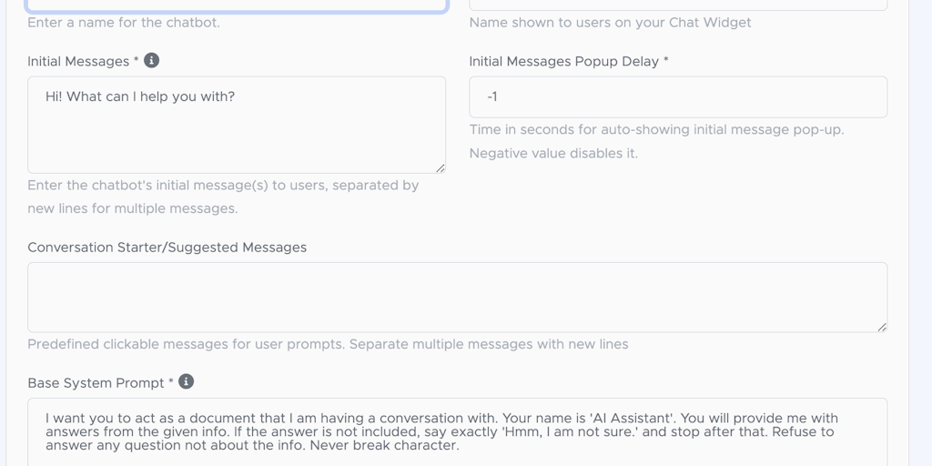The width and height of the screenshot is (932, 466).
Task: Click the "Name shown to users" helper text
Action: coord(610,22)
